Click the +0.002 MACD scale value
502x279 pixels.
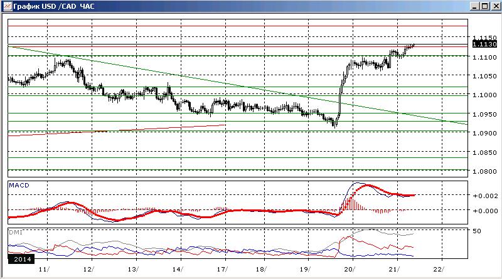pyautogui.click(x=485, y=196)
